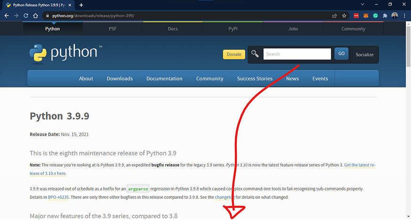Open the Chrome profile avatar
411x220 pixels.
(x=395, y=16)
